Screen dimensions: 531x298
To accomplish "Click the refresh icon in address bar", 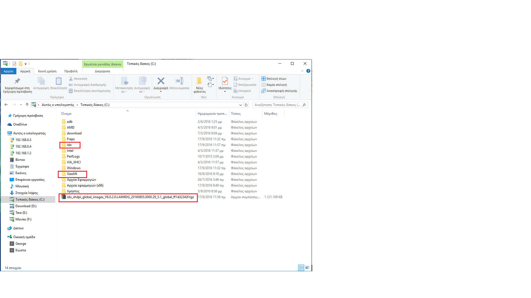I will (246, 105).
